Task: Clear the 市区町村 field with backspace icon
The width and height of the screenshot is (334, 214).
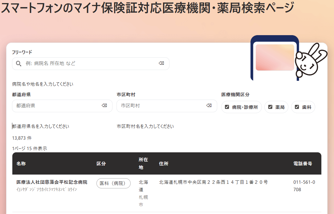Action: pos(209,106)
